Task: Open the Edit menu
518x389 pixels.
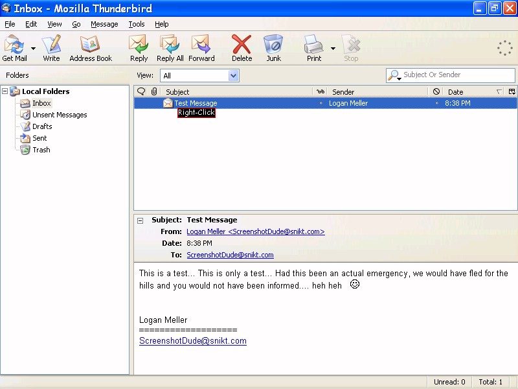Action: coord(31,24)
